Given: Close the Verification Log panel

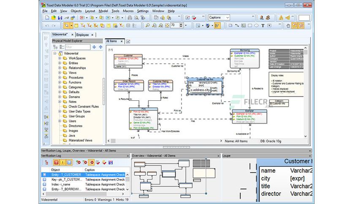Looking at the screenshot, I should [x=128, y=156].
